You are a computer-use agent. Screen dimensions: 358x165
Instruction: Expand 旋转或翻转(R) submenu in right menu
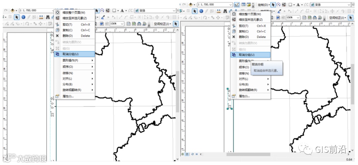(x=251, y=90)
